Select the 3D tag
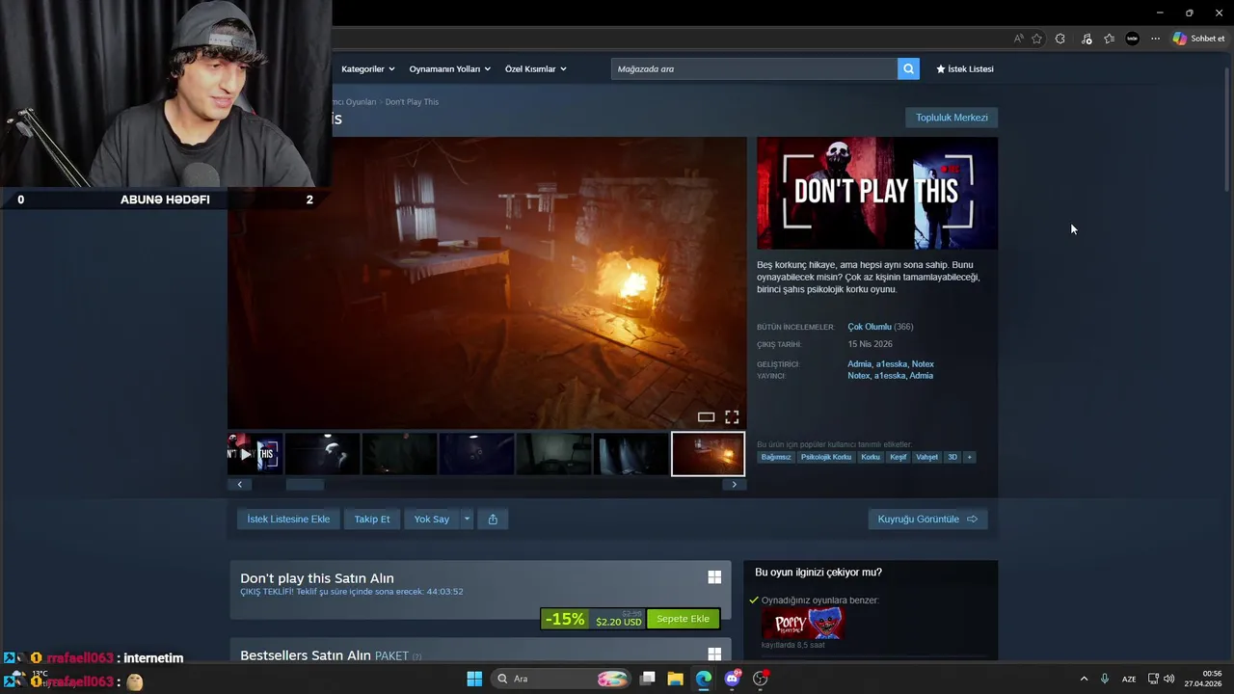 [x=952, y=457]
